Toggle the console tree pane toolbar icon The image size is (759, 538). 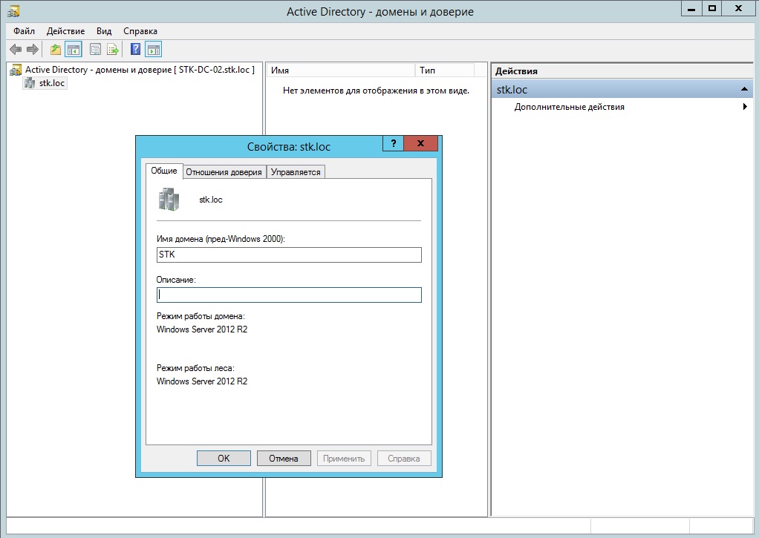(74, 50)
